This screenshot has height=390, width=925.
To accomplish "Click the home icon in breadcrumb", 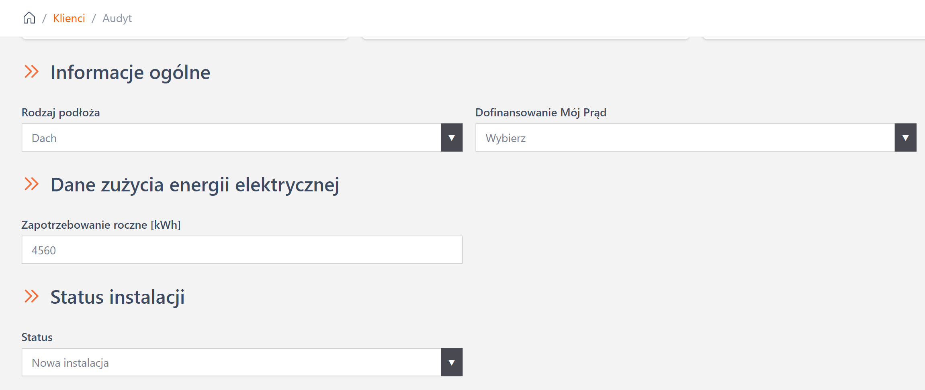I will pos(29,18).
